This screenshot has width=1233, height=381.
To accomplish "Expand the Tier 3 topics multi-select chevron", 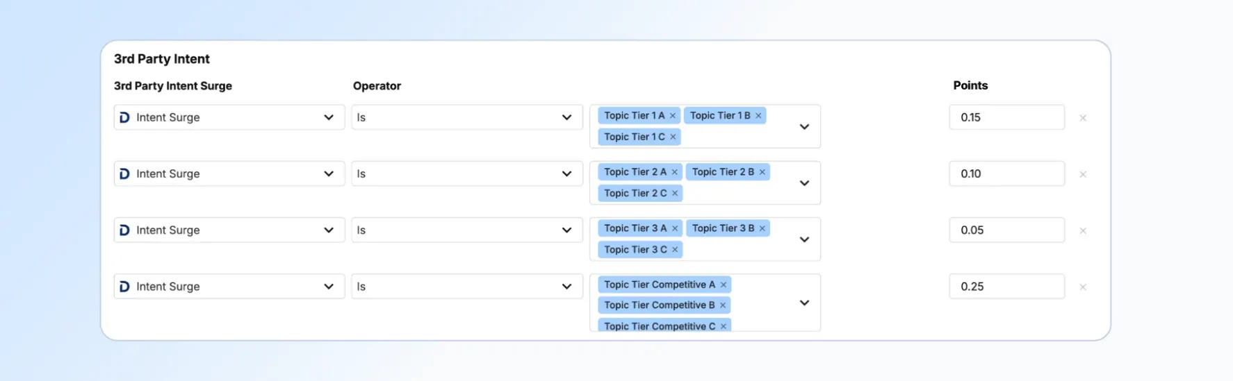I will coord(804,239).
